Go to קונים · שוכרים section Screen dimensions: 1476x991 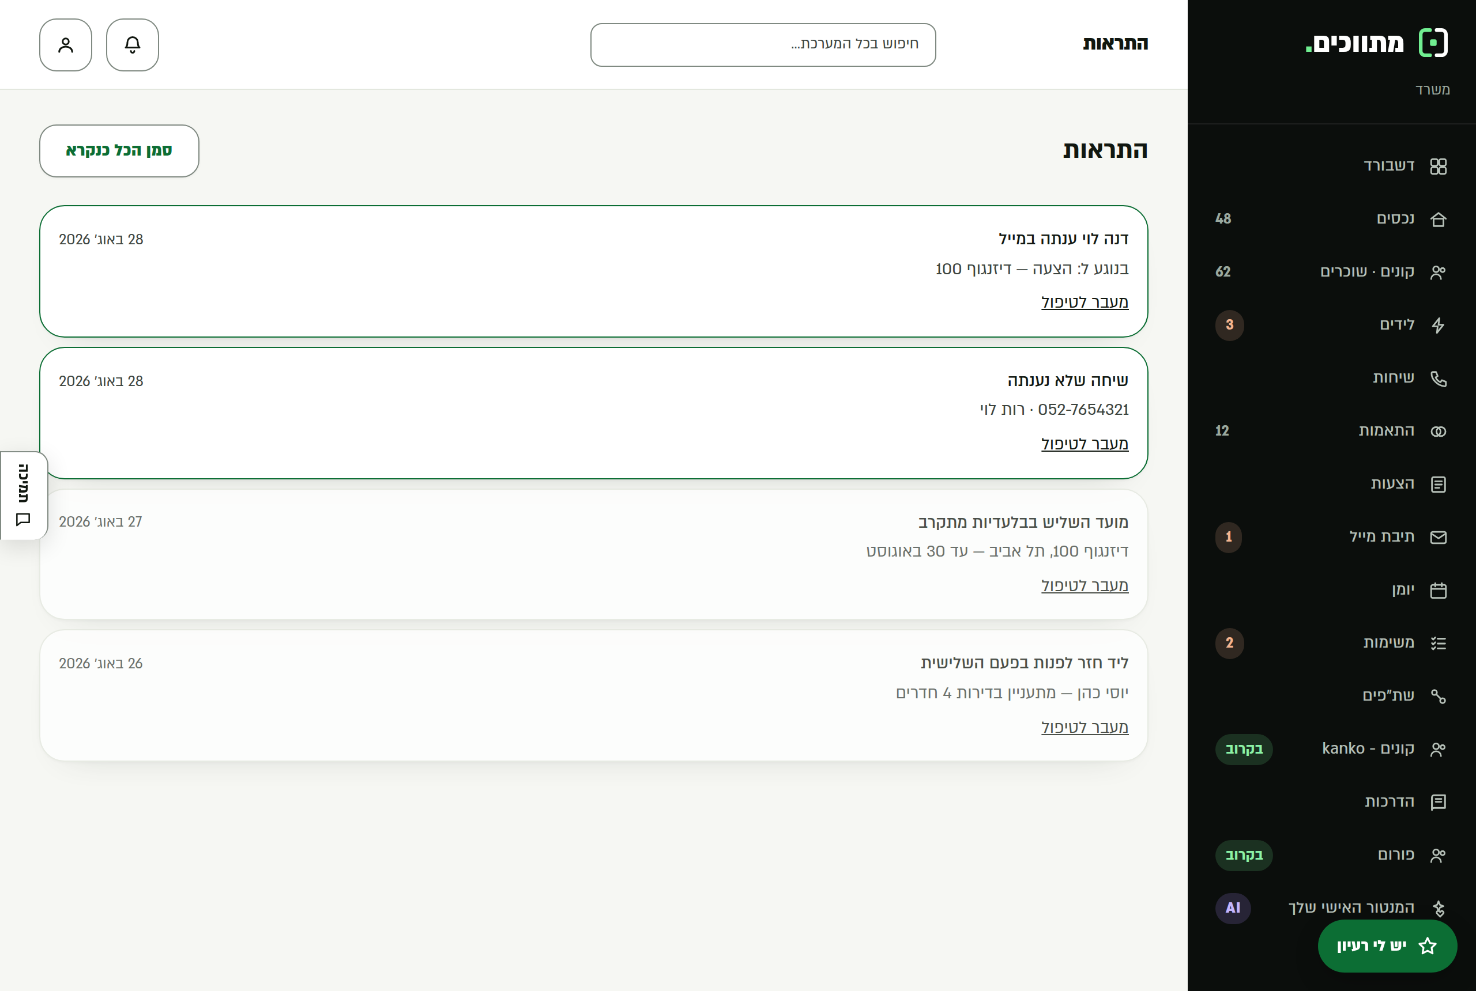coord(1331,272)
